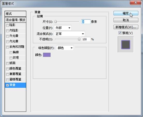Open 混合選項: 預設 blending options
The height and width of the screenshot is (117, 143).
16,20
